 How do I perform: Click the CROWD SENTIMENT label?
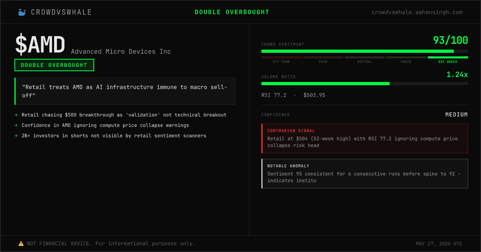(x=283, y=44)
